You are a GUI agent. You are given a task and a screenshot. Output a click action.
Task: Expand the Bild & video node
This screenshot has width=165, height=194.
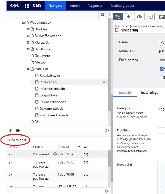coord(28,49)
